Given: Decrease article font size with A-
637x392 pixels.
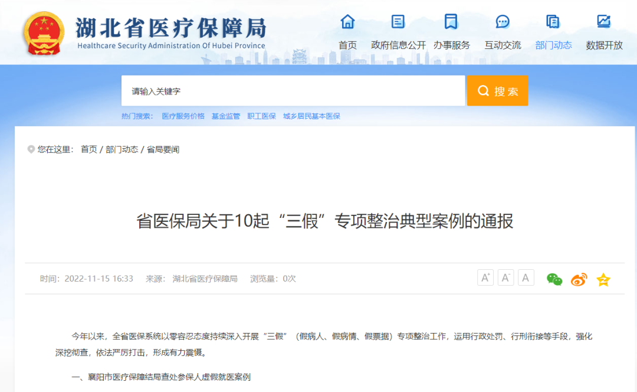Looking at the screenshot, I should pyautogui.click(x=505, y=277).
